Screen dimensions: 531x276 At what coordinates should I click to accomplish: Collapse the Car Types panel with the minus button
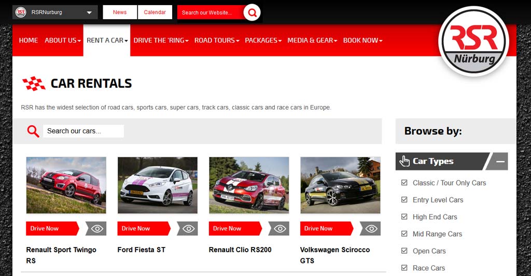pyautogui.click(x=499, y=161)
